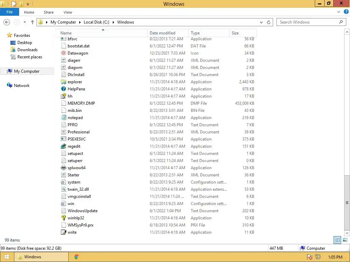
Task: Click the system configuration settings icon
Action: (64, 182)
